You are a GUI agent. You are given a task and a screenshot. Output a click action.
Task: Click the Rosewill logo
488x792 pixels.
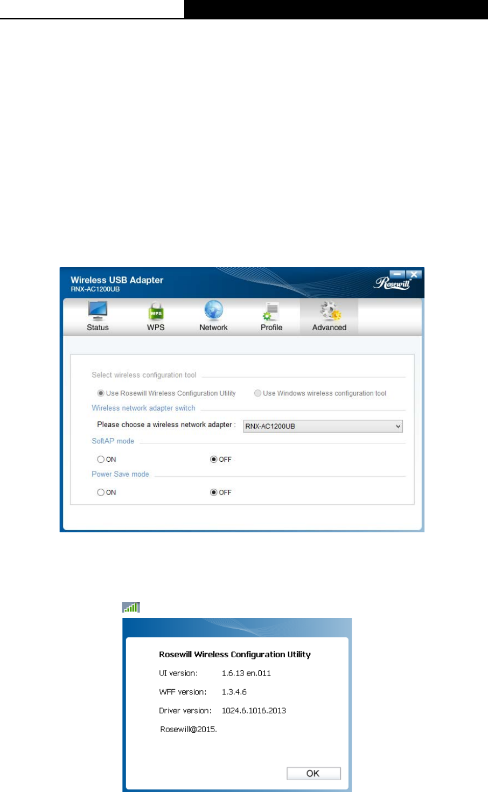392,282
